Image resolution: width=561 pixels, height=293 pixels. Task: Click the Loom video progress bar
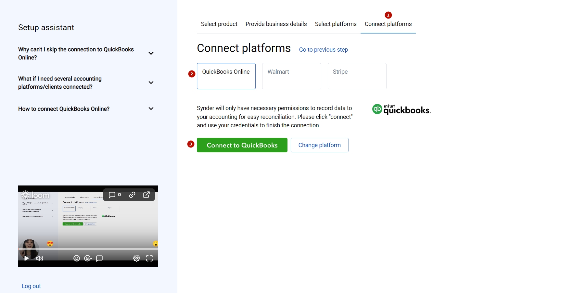tap(88, 249)
